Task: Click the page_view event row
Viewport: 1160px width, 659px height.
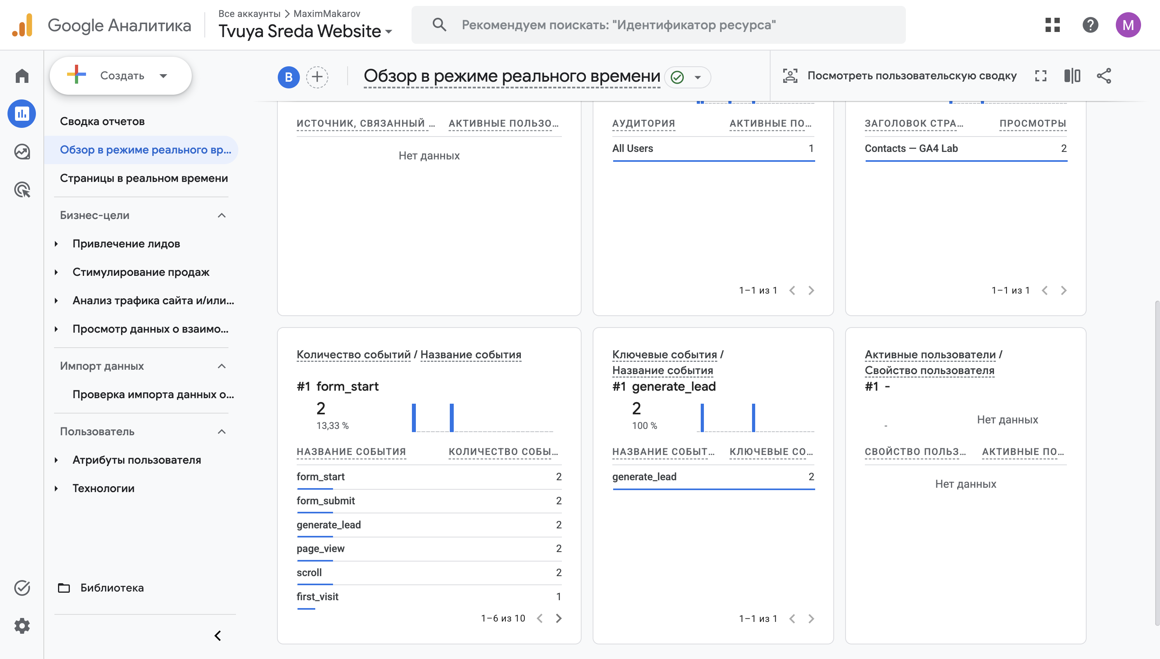Action: click(429, 549)
